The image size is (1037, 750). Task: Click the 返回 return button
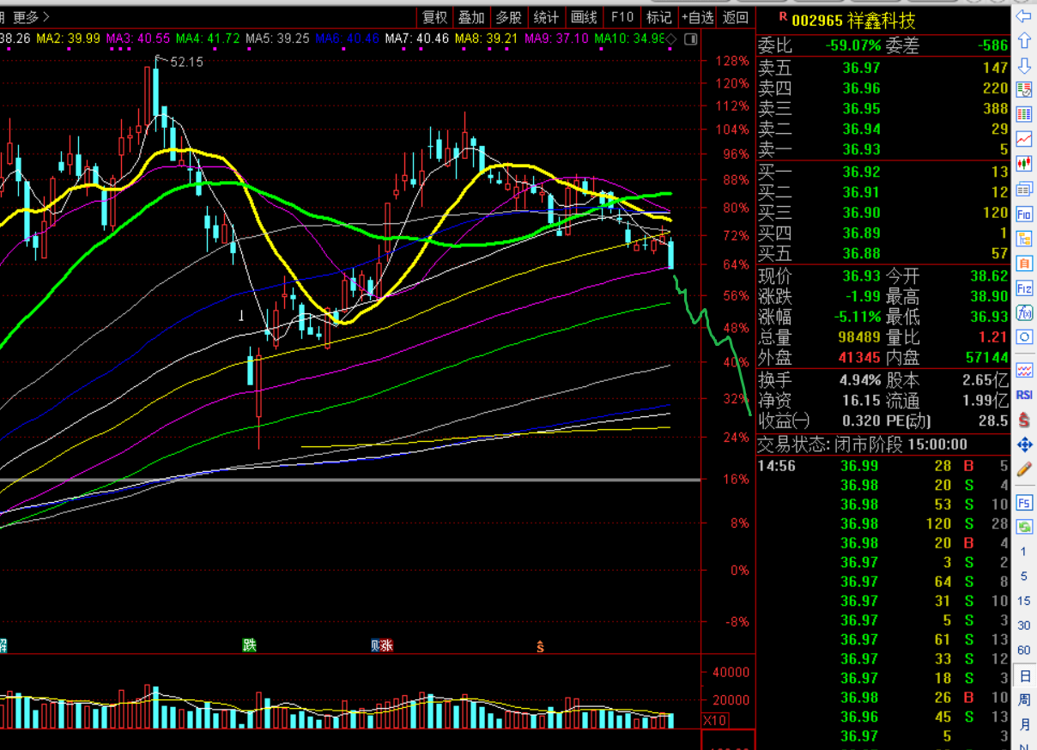(736, 17)
